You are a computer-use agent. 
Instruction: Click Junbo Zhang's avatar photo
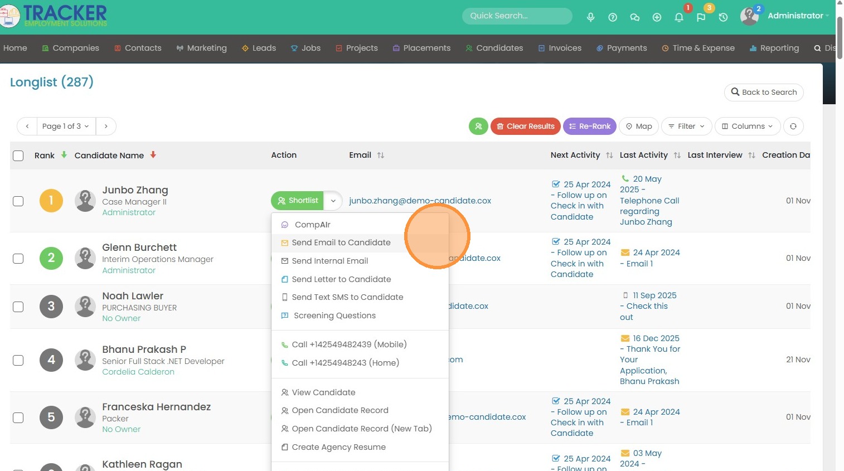(85, 201)
